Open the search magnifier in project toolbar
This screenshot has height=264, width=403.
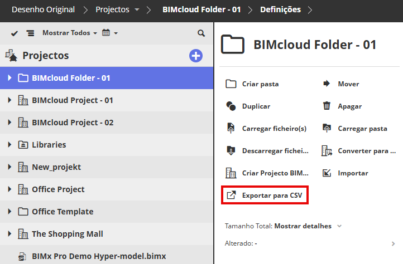coord(201,33)
